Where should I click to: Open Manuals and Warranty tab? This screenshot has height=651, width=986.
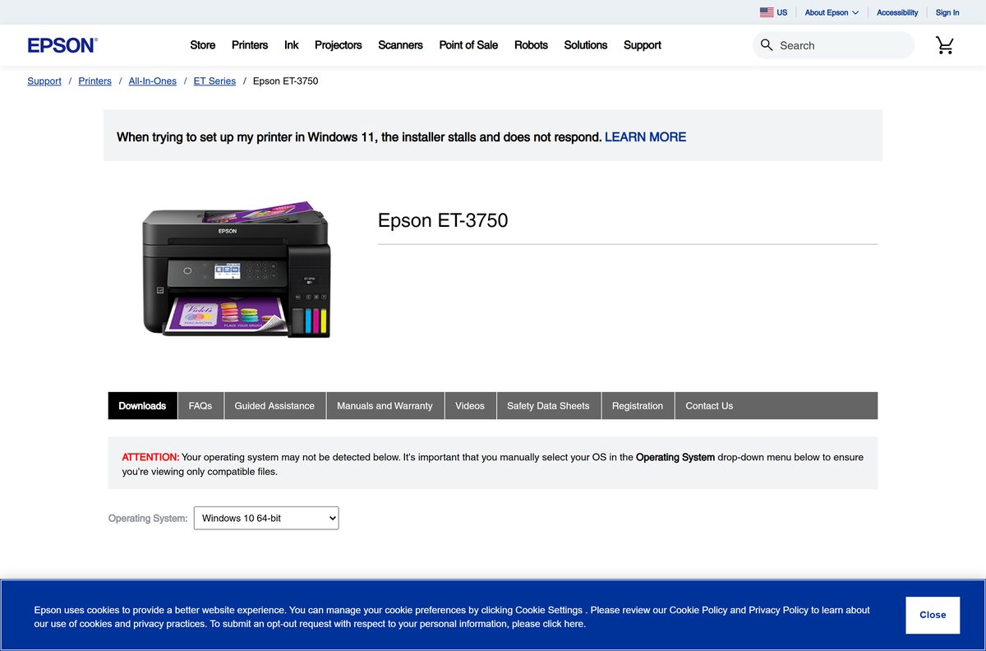pos(385,405)
